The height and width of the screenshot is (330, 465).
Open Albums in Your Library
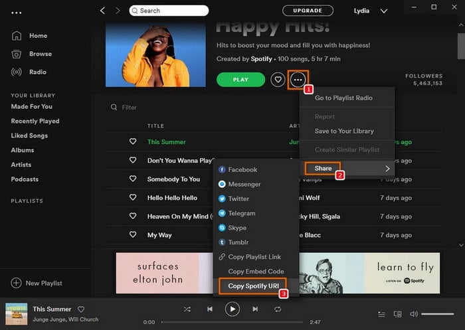click(x=23, y=150)
